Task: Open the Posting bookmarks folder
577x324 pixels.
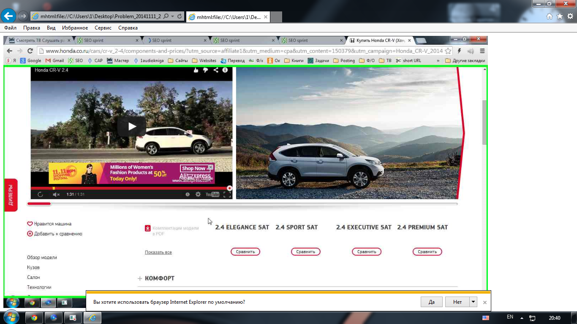Action: coord(344,60)
